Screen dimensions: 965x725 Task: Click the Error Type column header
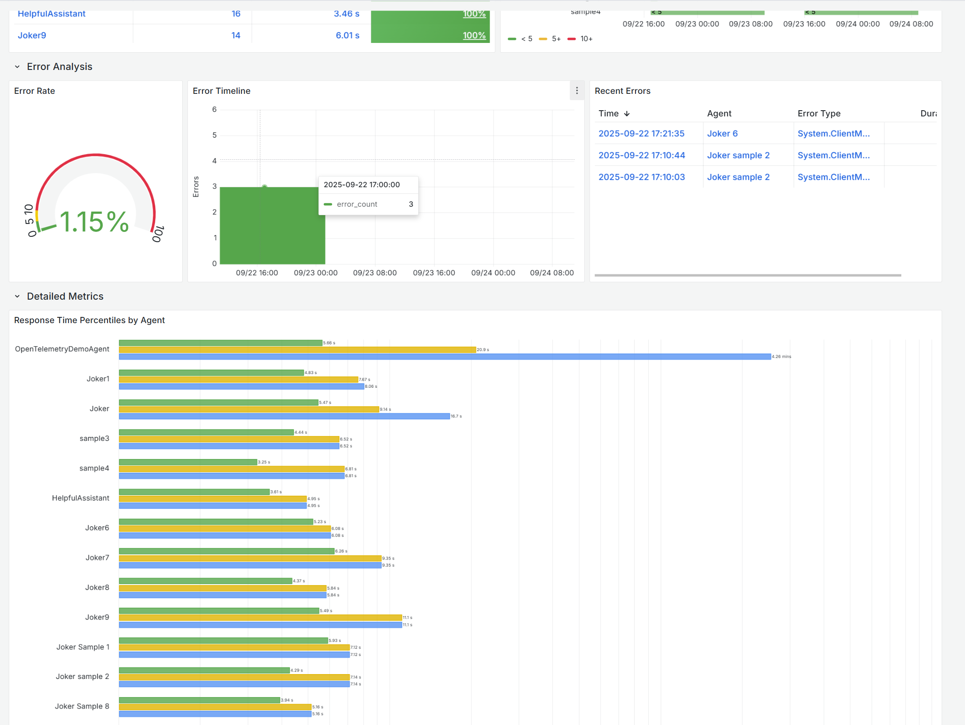point(819,114)
